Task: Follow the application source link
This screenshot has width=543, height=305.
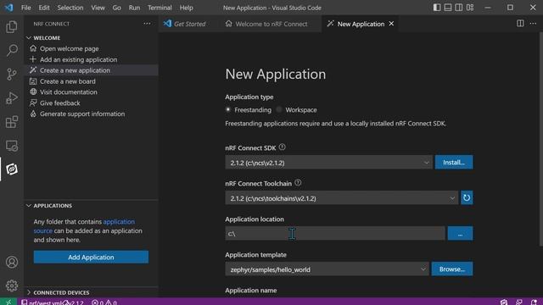Action: pos(119,222)
